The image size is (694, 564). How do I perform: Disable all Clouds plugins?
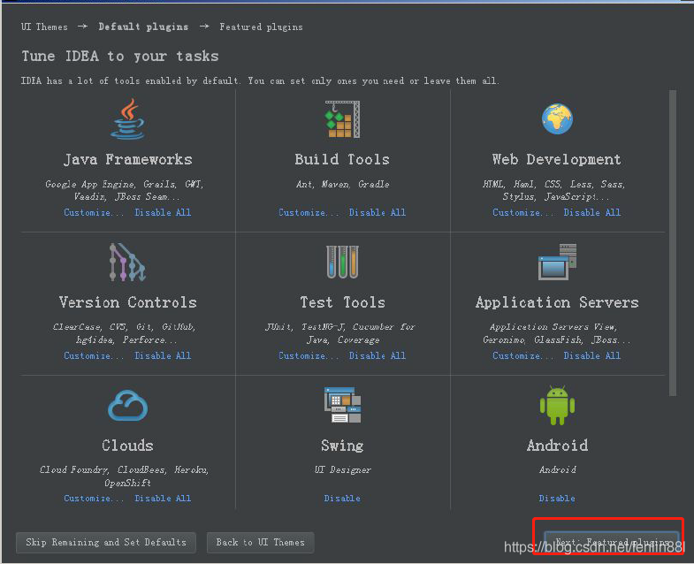163,499
